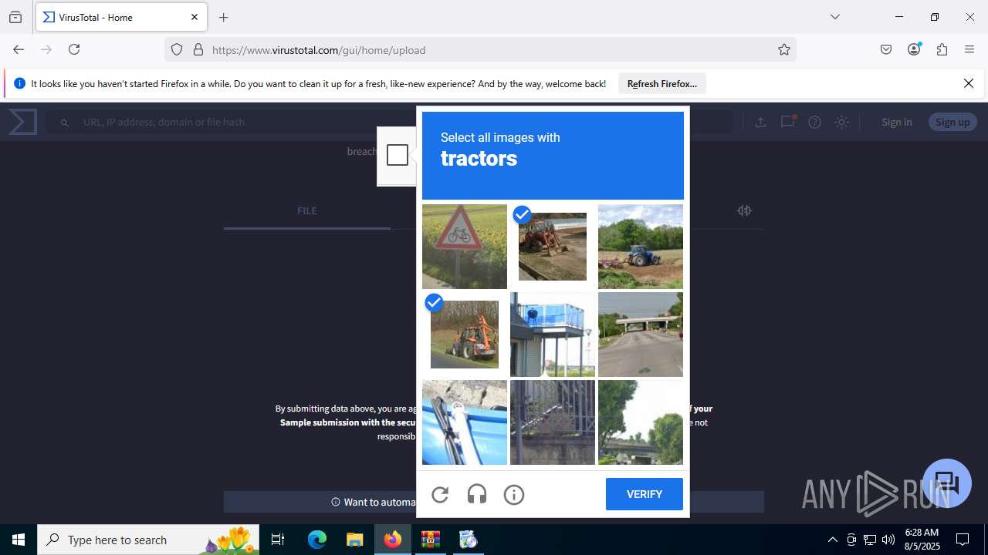The width and height of the screenshot is (988, 555).
Task: Click Firefox icon on taskbar
Action: click(x=393, y=540)
